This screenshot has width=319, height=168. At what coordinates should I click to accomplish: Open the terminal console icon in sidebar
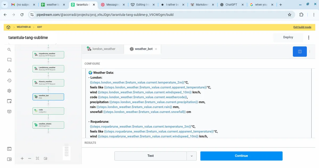point(9,149)
